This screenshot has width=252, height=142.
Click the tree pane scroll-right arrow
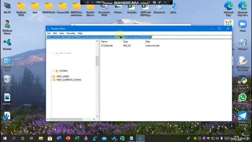point(94,119)
